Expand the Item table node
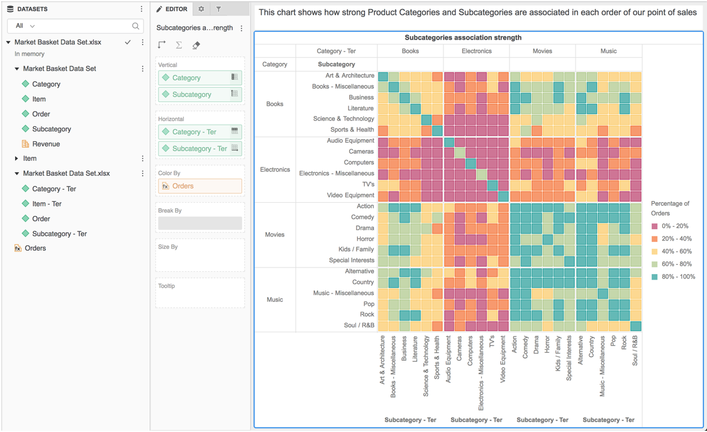This screenshot has width=707, height=432. point(16,158)
